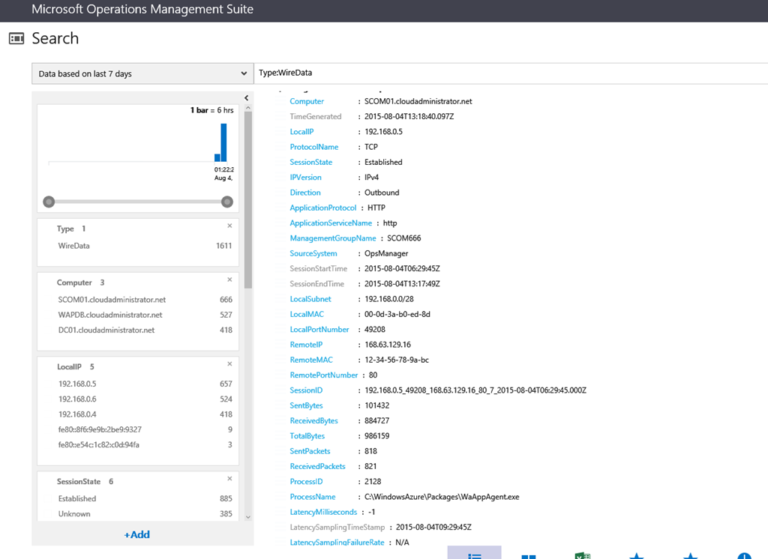Select the Established session state filter

(x=77, y=498)
